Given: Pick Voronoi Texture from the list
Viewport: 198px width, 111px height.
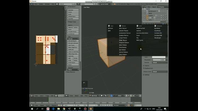Looking at the screenshot, I should pyautogui.click(x=123, y=52).
